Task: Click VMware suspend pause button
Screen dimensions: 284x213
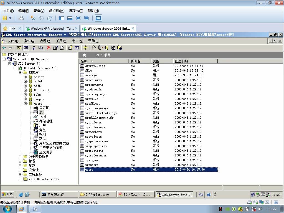Action: click(x=5, y=18)
